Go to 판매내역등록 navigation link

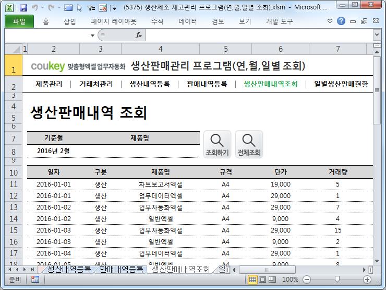pyautogui.click(x=207, y=84)
